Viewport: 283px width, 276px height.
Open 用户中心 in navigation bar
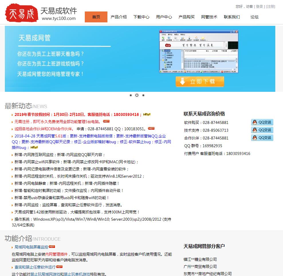click(164, 17)
